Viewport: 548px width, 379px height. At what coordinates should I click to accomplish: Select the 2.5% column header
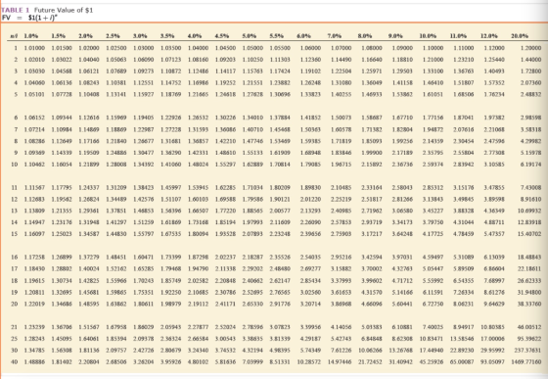tap(113, 36)
